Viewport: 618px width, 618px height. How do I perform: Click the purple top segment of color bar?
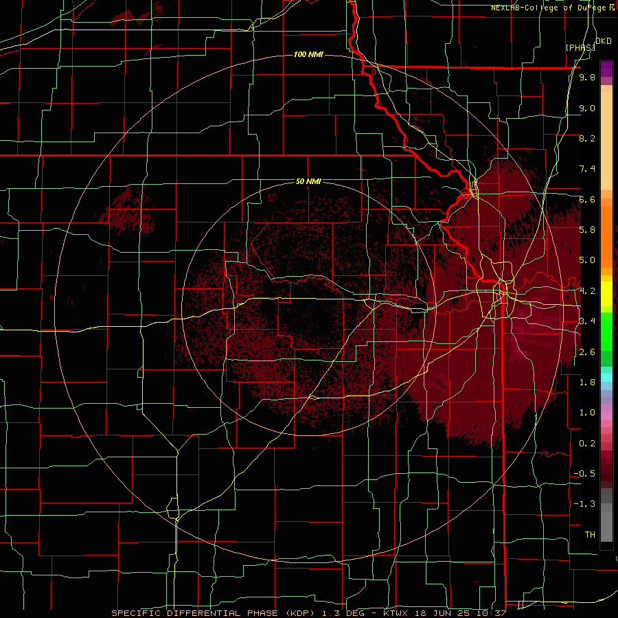click(x=606, y=69)
